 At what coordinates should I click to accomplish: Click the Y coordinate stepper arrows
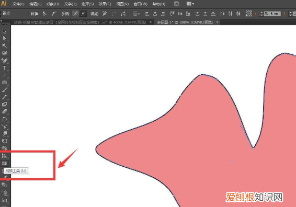tap(291, 14)
